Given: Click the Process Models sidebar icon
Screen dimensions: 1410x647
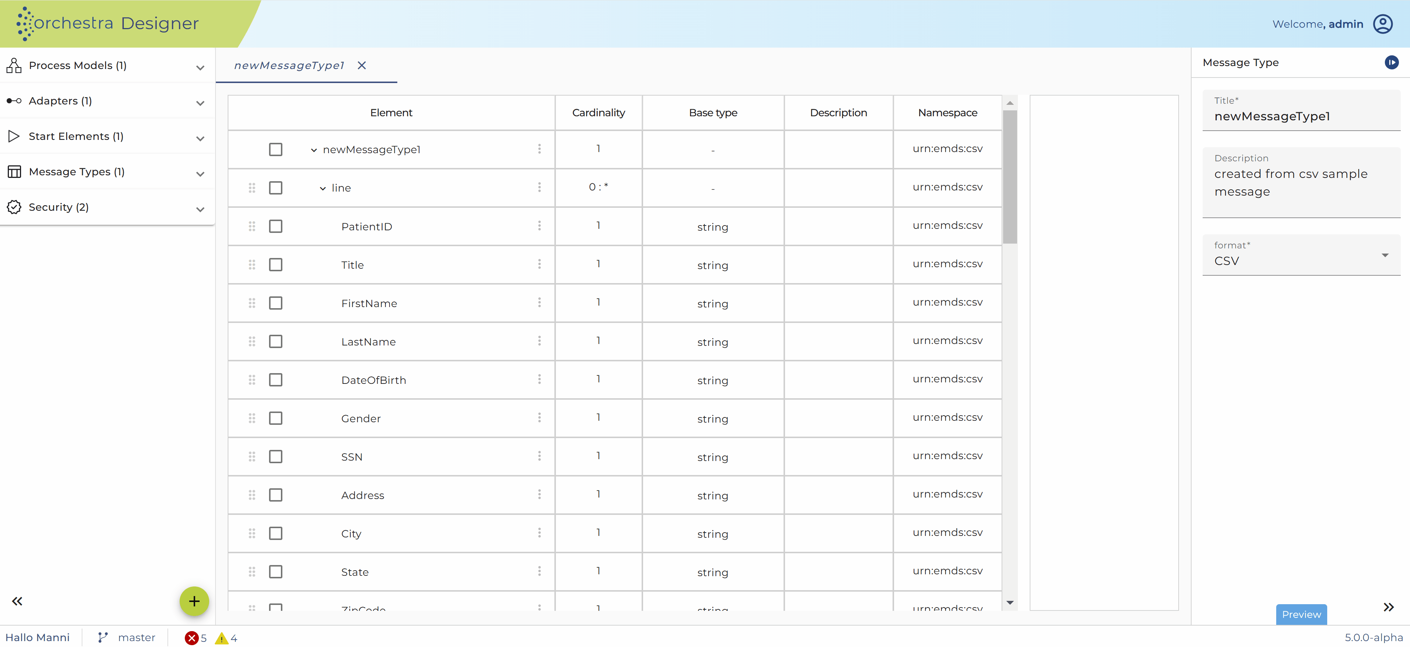Looking at the screenshot, I should click(x=14, y=66).
